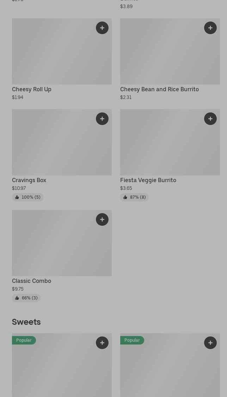This screenshot has width=227, height=397.
Task: Add the first Popular Sweets item with plus
Action: click(102, 343)
